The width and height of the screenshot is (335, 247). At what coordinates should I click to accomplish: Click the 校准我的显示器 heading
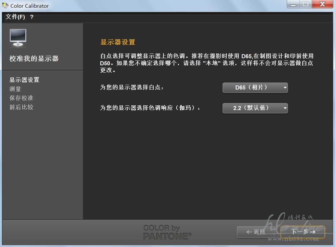tap(34, 59)
